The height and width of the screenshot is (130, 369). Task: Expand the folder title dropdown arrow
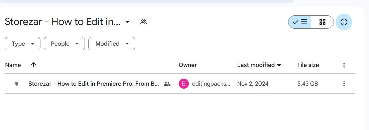click(127, 22)
